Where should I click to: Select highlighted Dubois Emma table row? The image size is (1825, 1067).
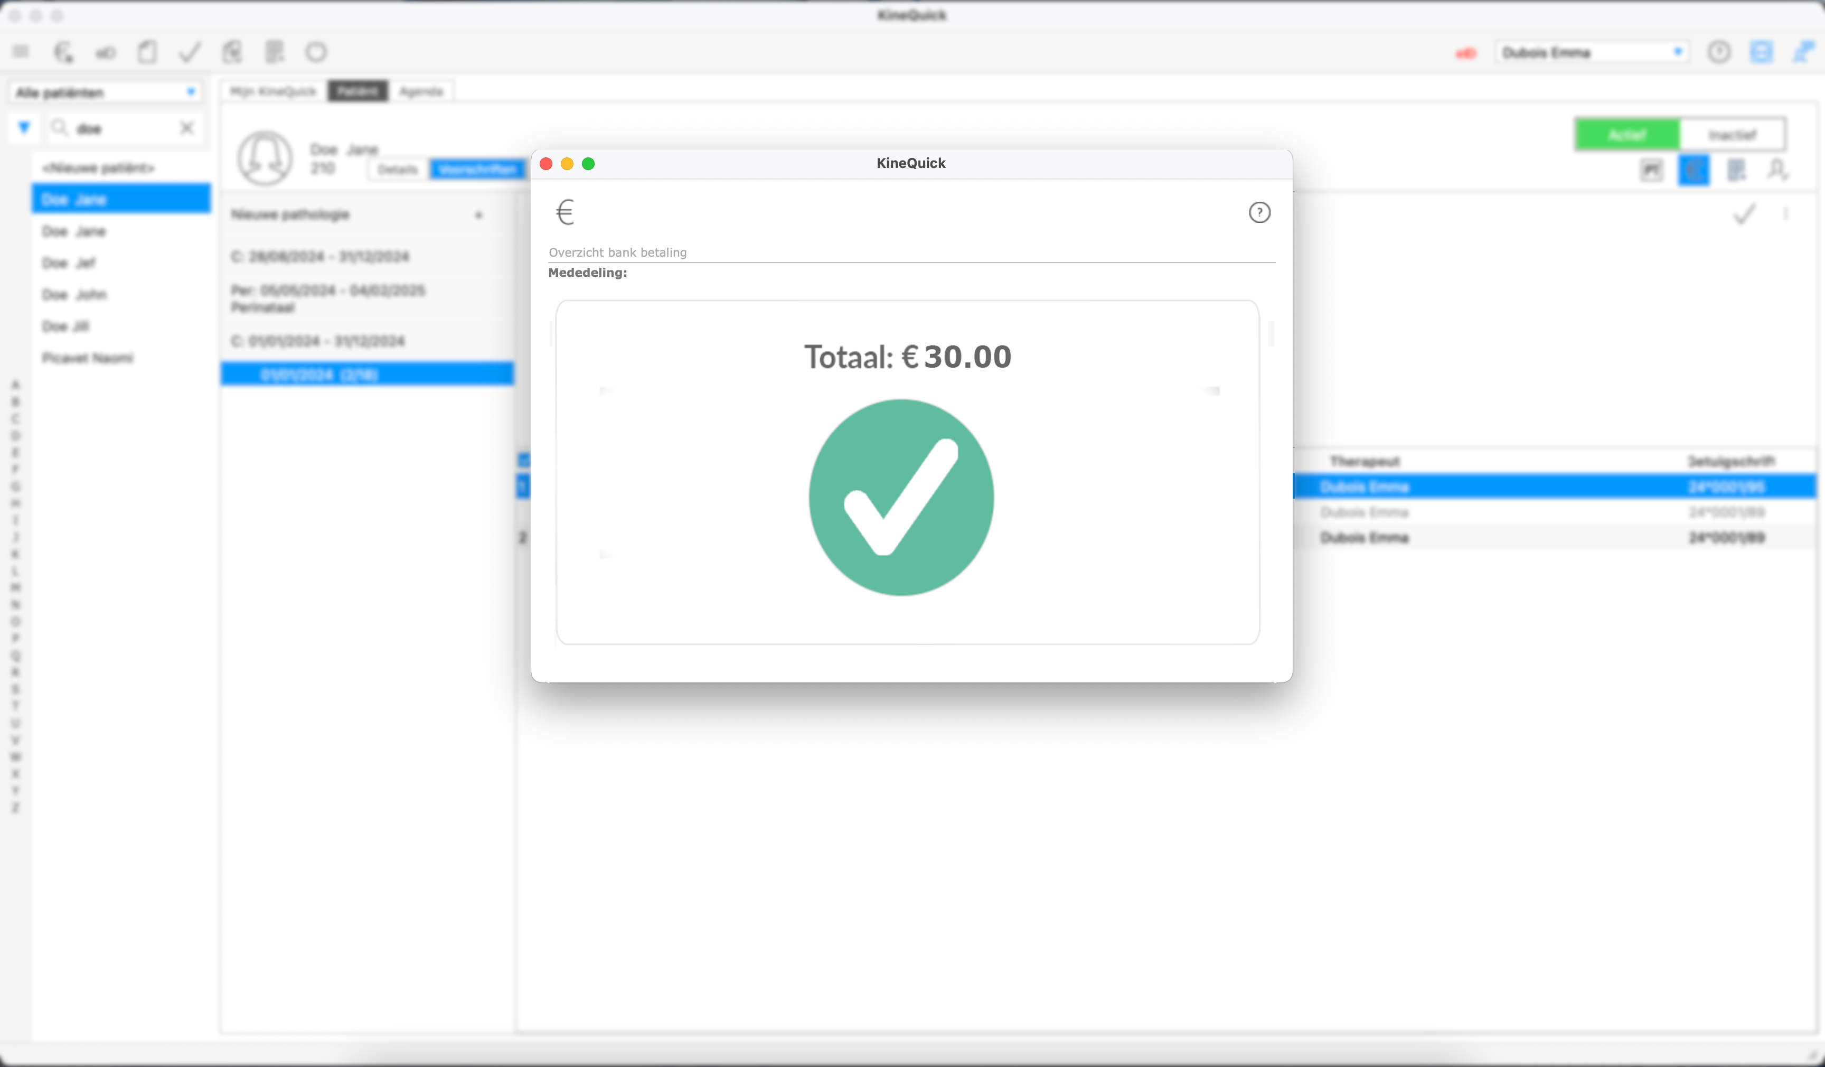[x=1554, y=487]
